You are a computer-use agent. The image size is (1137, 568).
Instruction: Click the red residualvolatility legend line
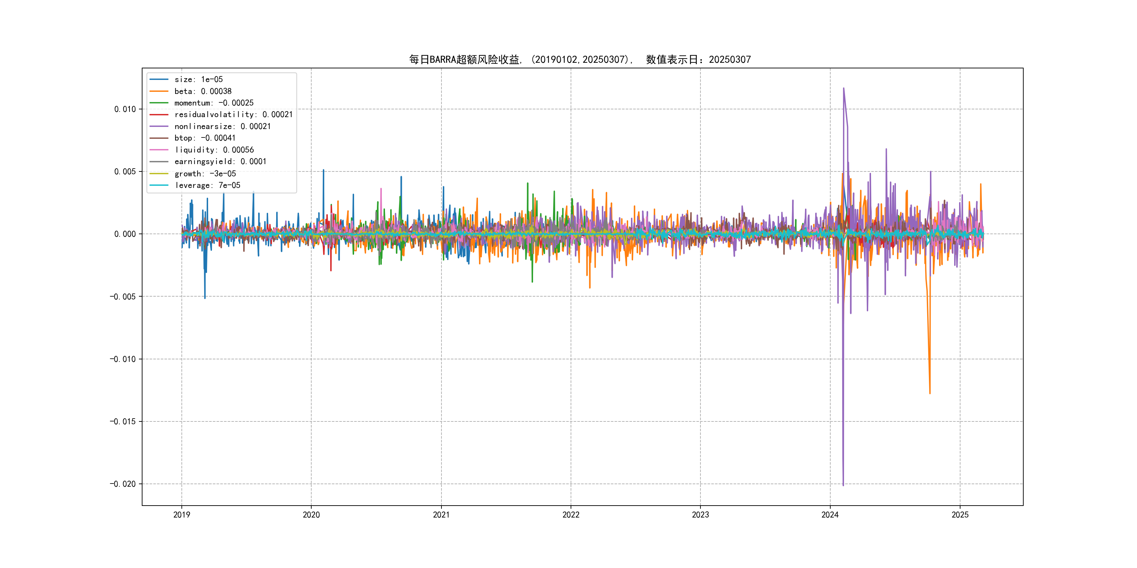click(x=159, y=115)
